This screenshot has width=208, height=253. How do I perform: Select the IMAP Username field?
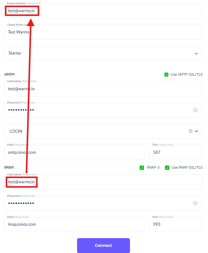[x=103, y=182]
